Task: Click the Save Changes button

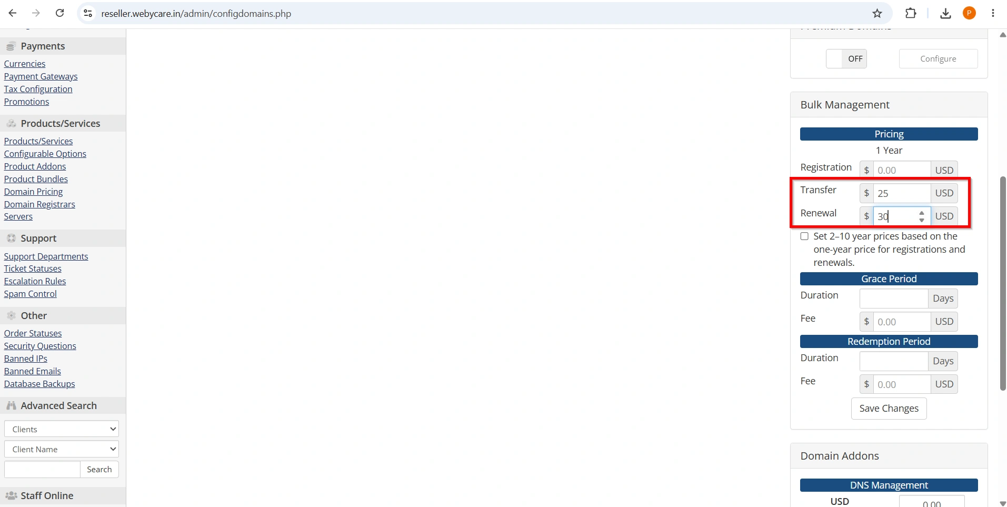Action: click(x=889, y=409)
